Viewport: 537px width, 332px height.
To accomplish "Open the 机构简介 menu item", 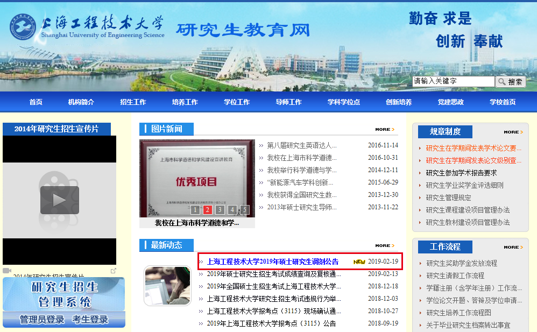I will [x=81, y=102].
